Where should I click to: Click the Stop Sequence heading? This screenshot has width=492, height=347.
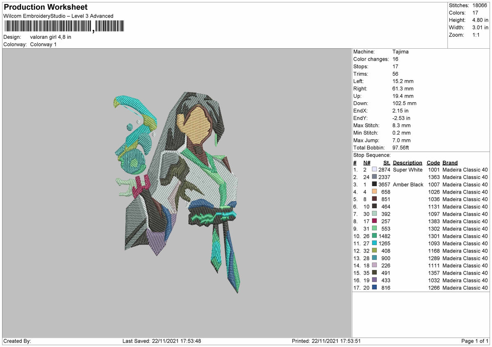click(372, 155)
